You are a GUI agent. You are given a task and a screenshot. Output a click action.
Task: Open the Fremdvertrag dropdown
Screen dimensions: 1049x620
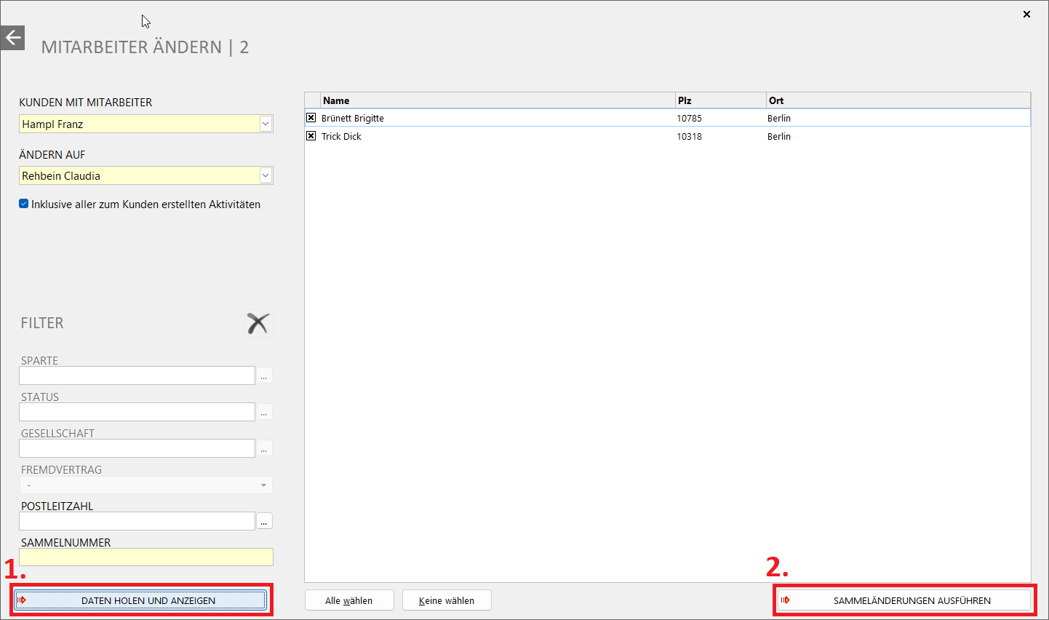(263, 485)
